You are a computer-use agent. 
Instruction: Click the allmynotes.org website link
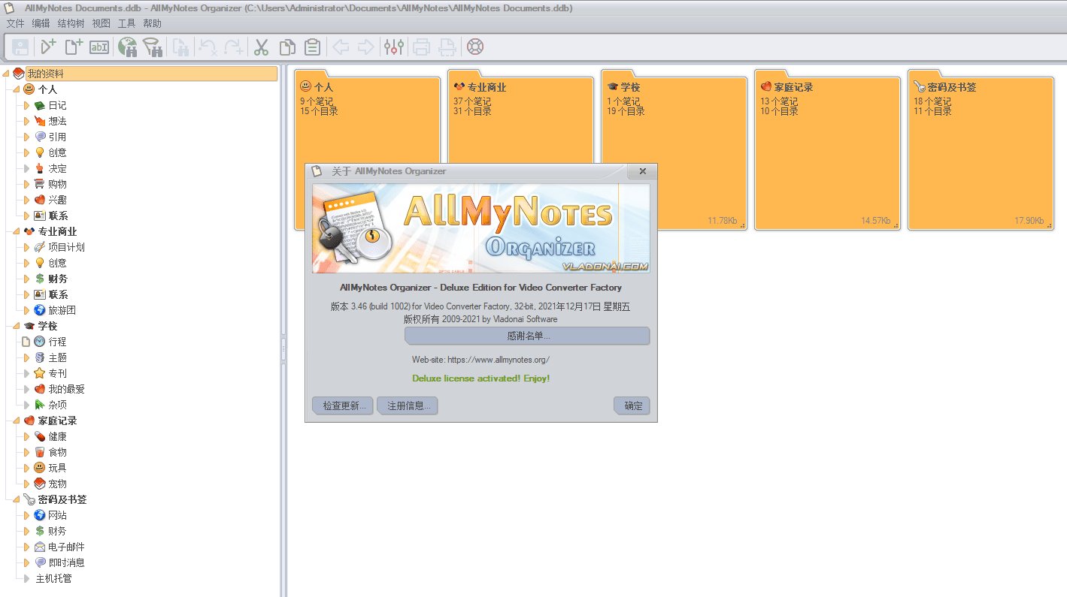[499, 360]
